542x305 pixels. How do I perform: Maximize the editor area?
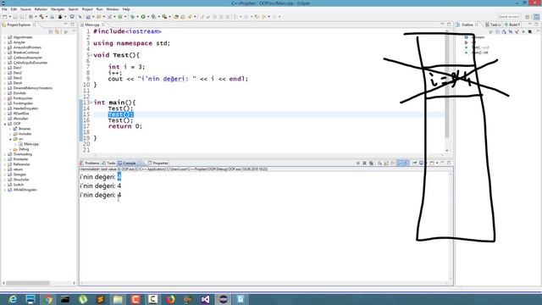449,25
